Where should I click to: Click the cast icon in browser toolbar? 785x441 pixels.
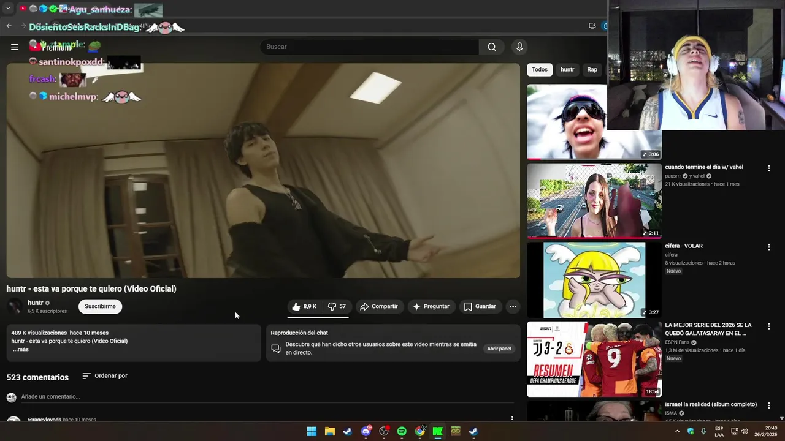pos(592,26)
